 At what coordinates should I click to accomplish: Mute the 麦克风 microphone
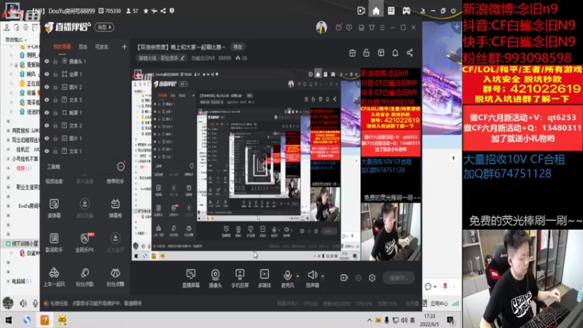point(287,278)
